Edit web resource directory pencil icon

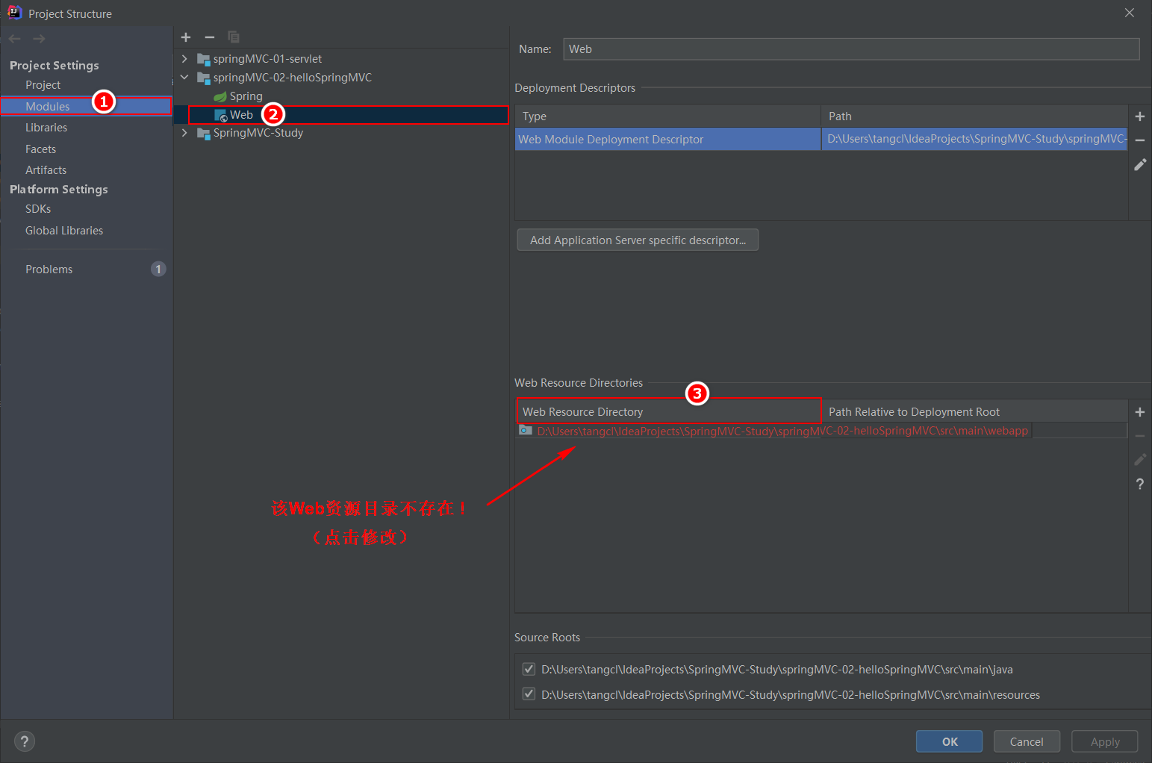1140,460
